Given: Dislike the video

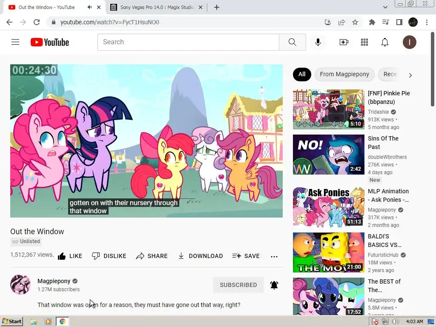Looking at the screenshot, I should [109, 256].
